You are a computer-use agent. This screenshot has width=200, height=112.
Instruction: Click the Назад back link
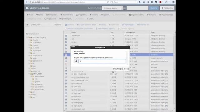(x=102, y=25)
